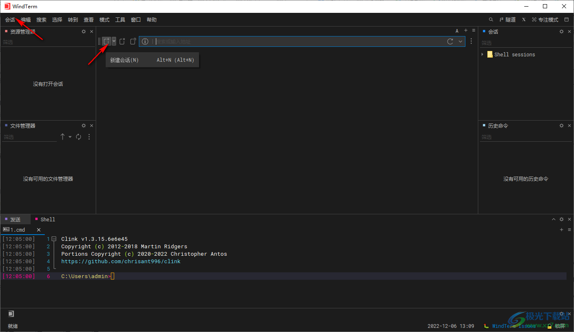
Task: Click the 2022-12-06 13:09 status text
Action: pos(450,326)
